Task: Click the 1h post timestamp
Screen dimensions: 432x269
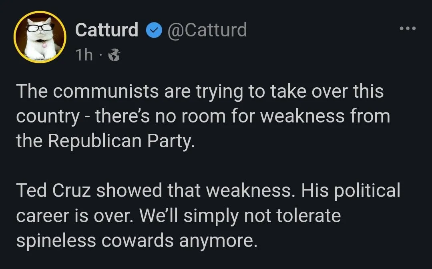Action: (x=84, y=55)
